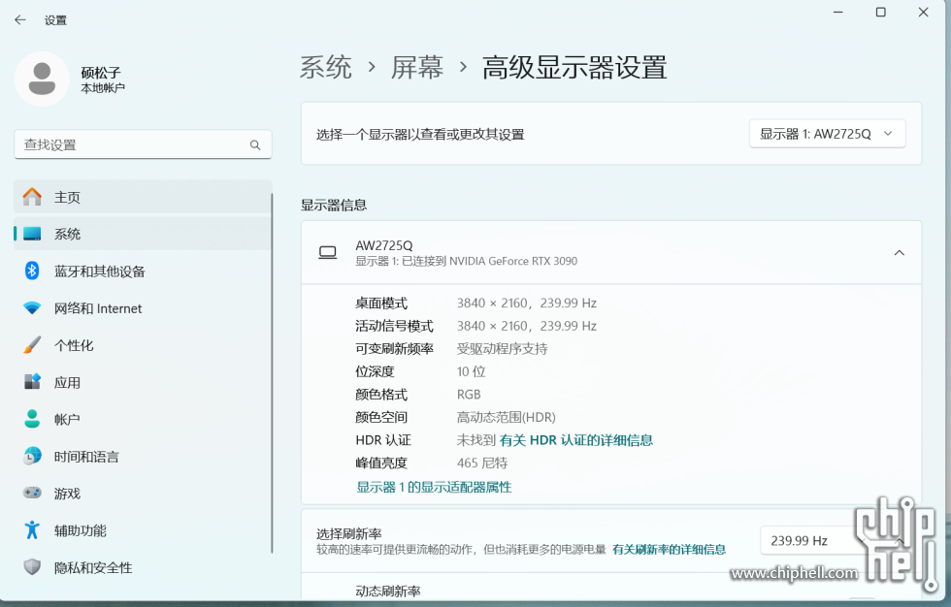
Task: Click the apps icon beside 应用
Action: pos(32,382)
